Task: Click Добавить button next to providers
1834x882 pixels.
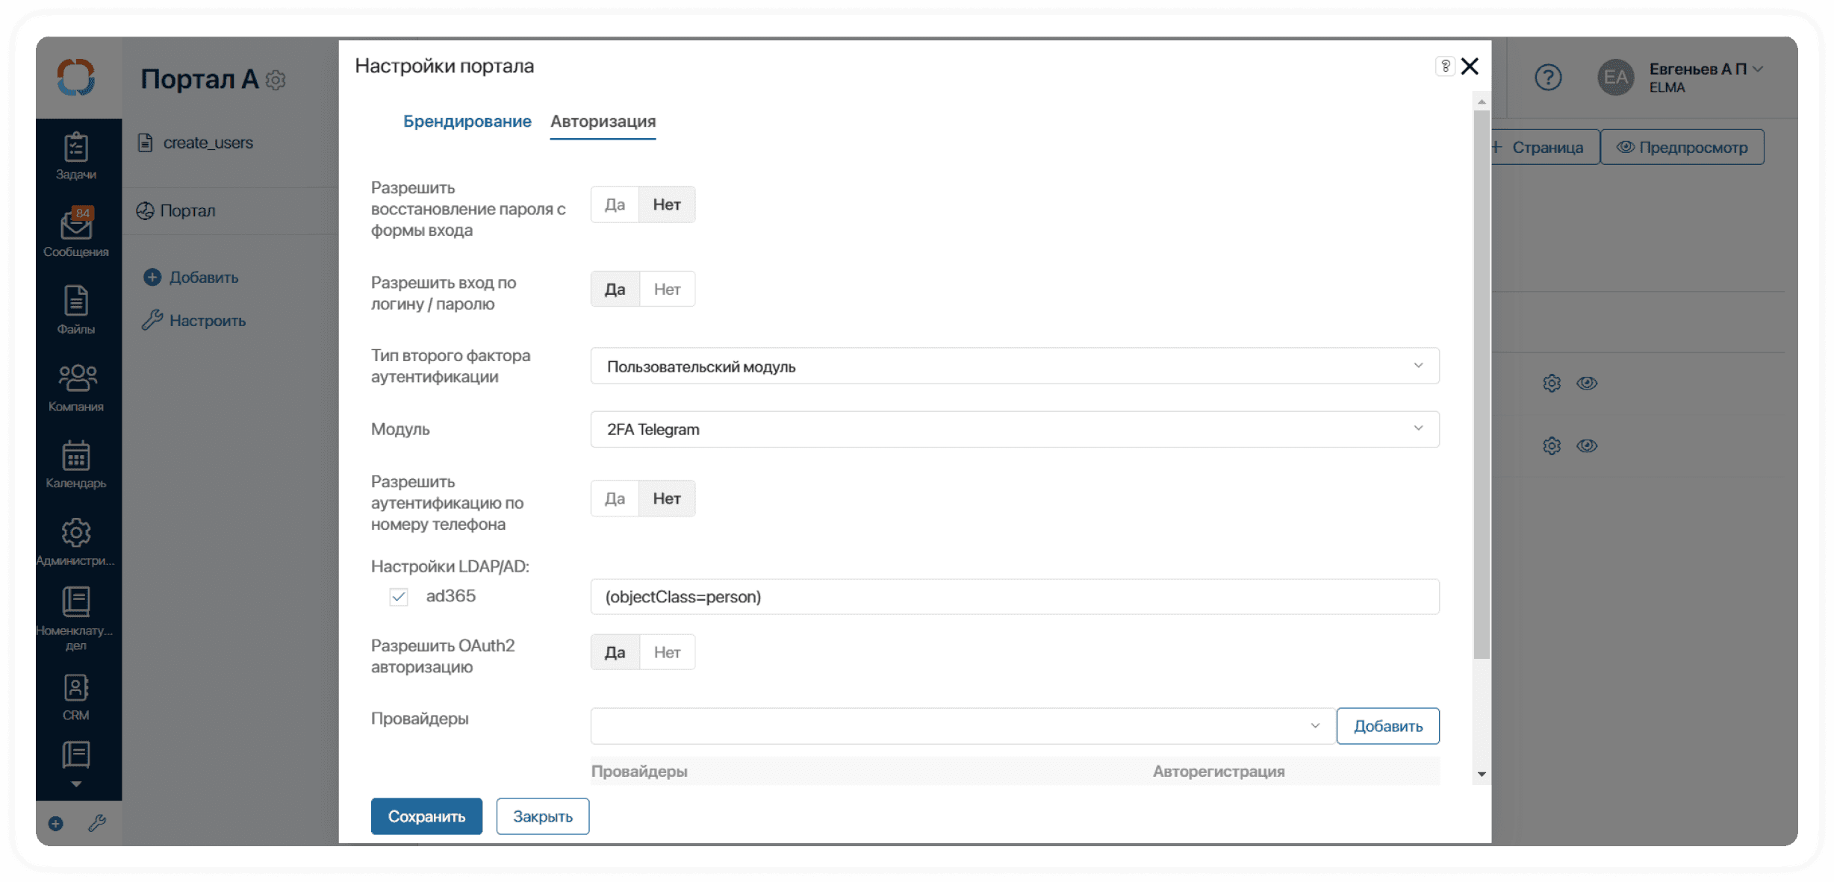Action: pyautogui.click(x=1387, y=726)
